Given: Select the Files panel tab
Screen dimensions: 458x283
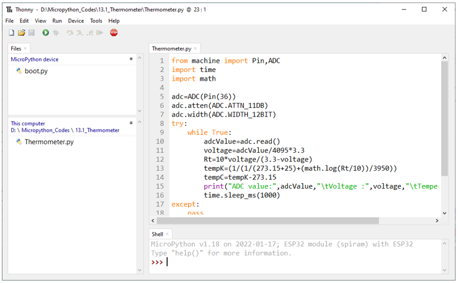Looking at the screenshot, I should pos(16,48).
